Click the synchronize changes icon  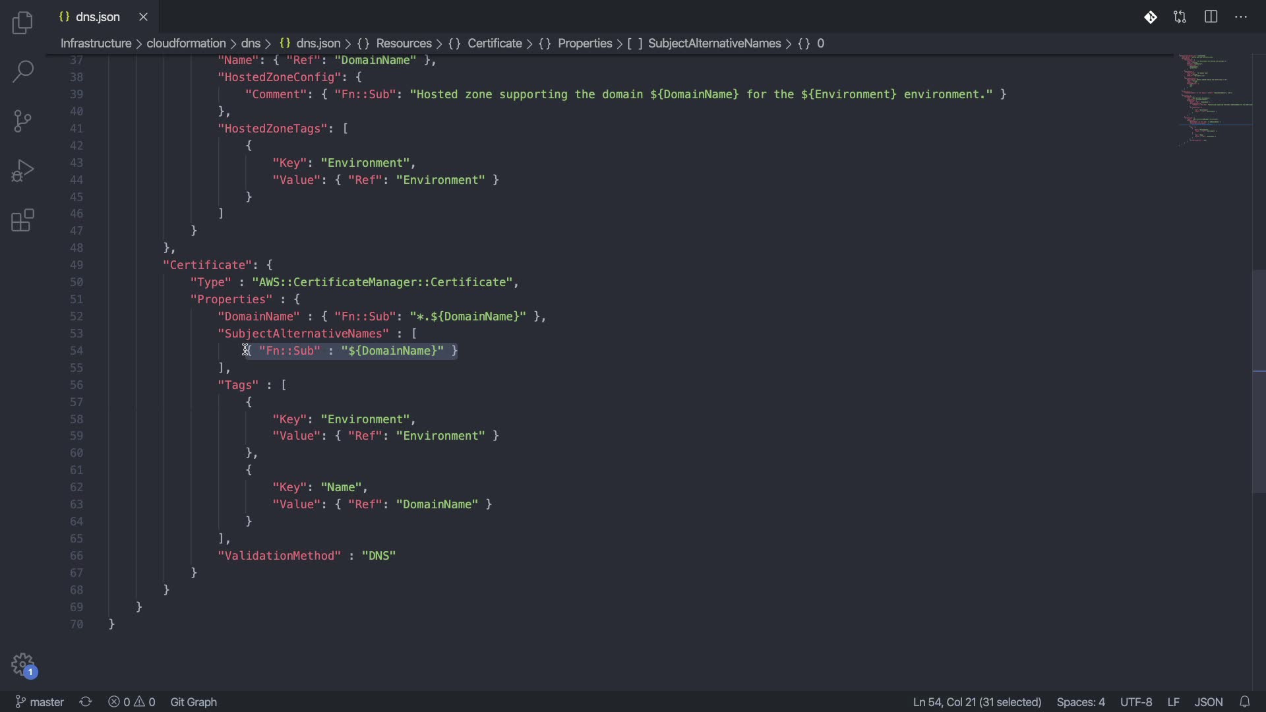click(86, 702)
